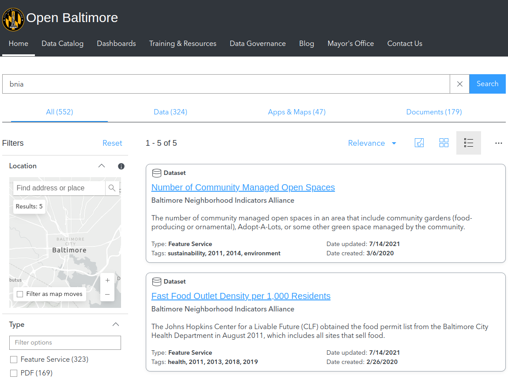The width and height of the screenshot is (508, 379).
Task: Select the All (552) tab
Action: [x=60, y=112]
